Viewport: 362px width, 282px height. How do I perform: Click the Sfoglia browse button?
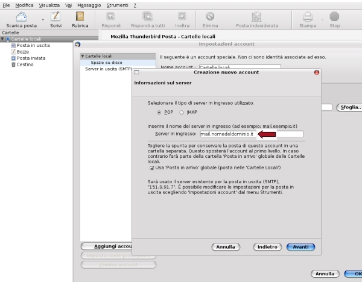(349, 107)
